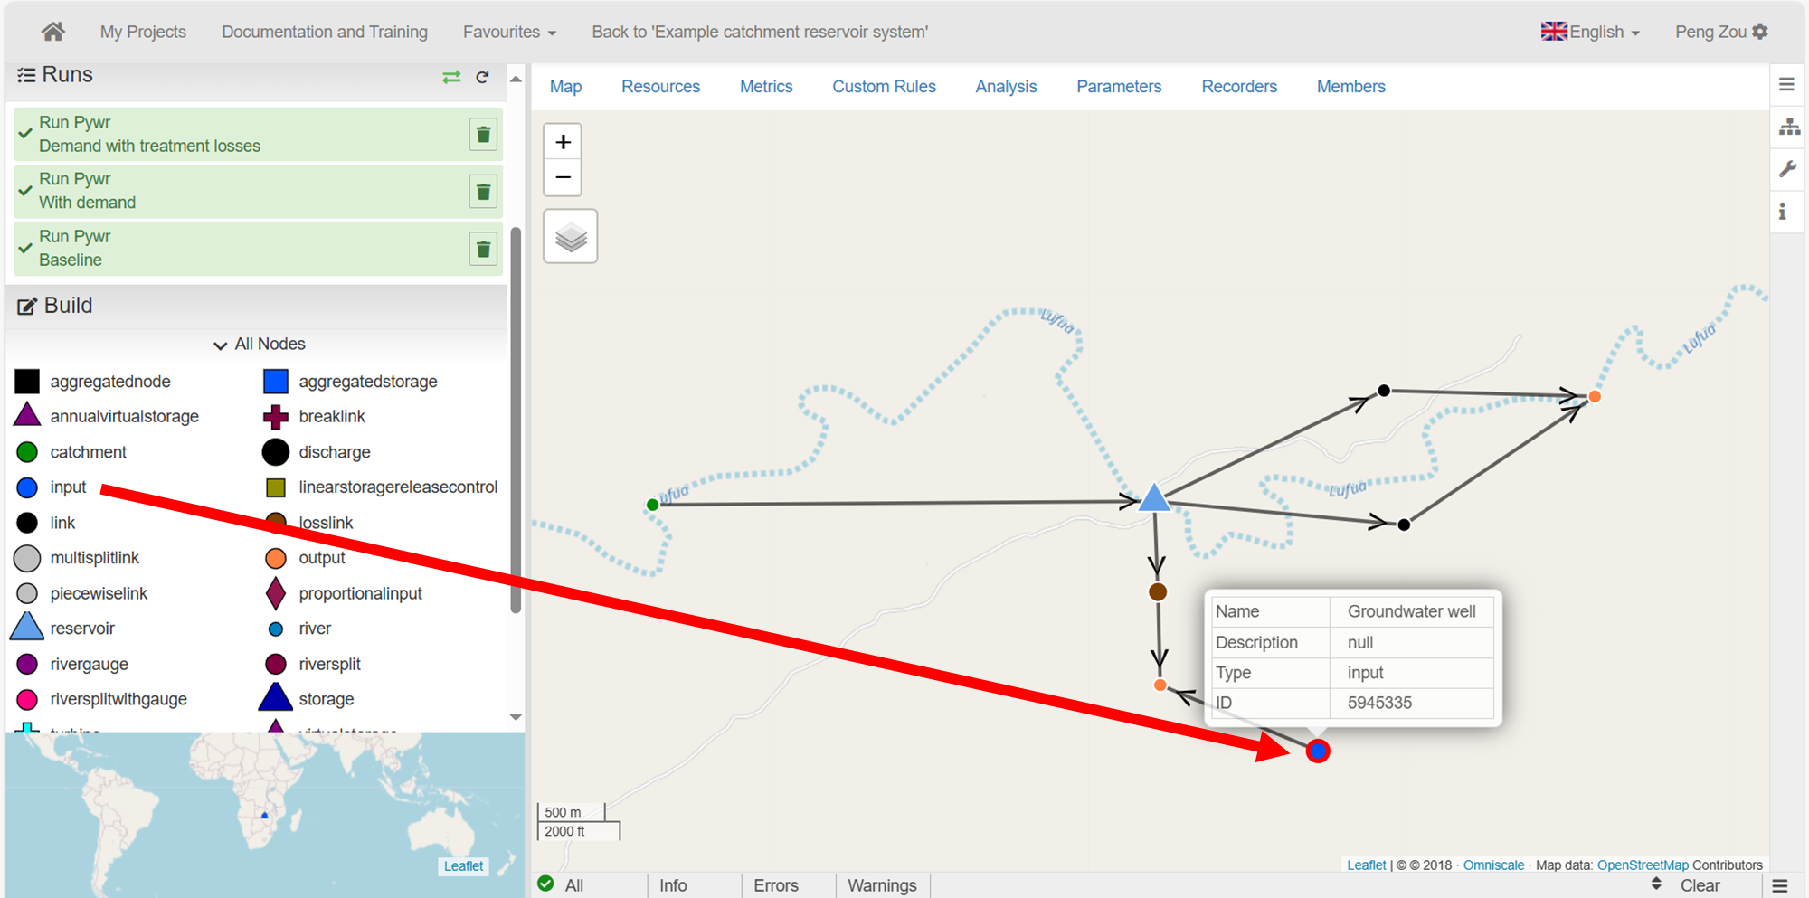Click the home icon in top navigation
Viewport: 1809px width, 898px height.
[x=52, y=32]
